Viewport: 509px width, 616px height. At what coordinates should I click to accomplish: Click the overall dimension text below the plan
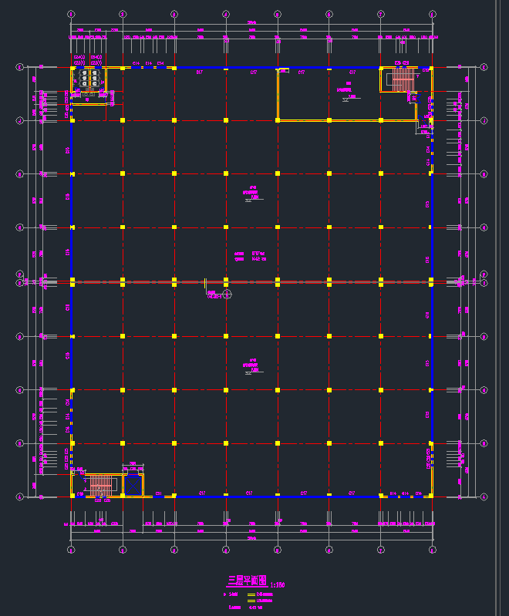click(251, 537)
